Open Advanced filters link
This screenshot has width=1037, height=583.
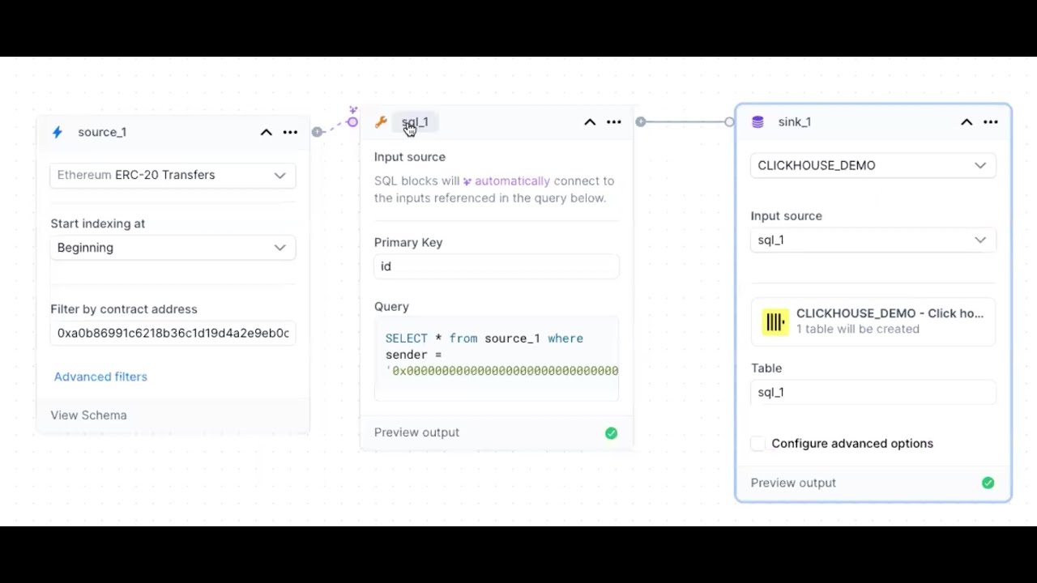pyautogui.click(x=100, y=377)
